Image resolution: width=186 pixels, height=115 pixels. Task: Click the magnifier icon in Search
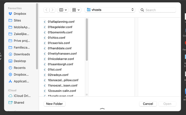coord(142,10)
